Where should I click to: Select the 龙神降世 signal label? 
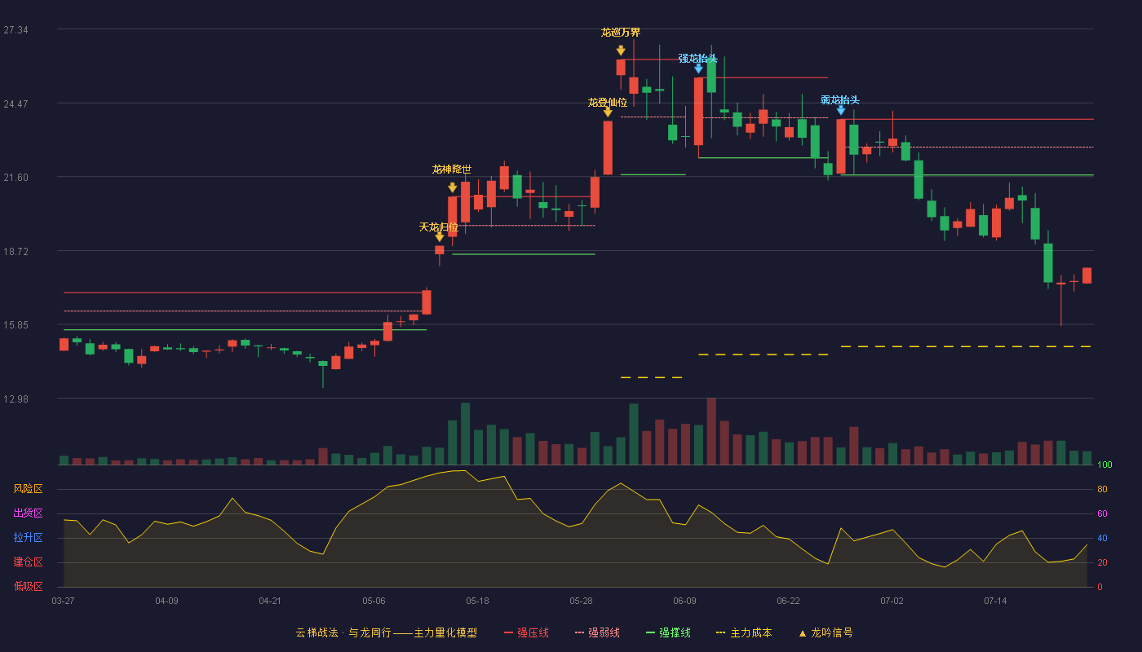452,170
